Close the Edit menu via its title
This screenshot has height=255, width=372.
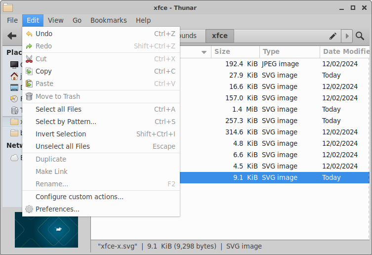(x=33, y=20)
